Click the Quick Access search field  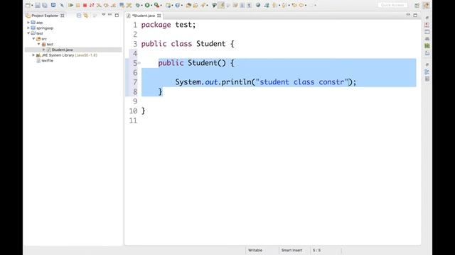click(x=392, y=5)
